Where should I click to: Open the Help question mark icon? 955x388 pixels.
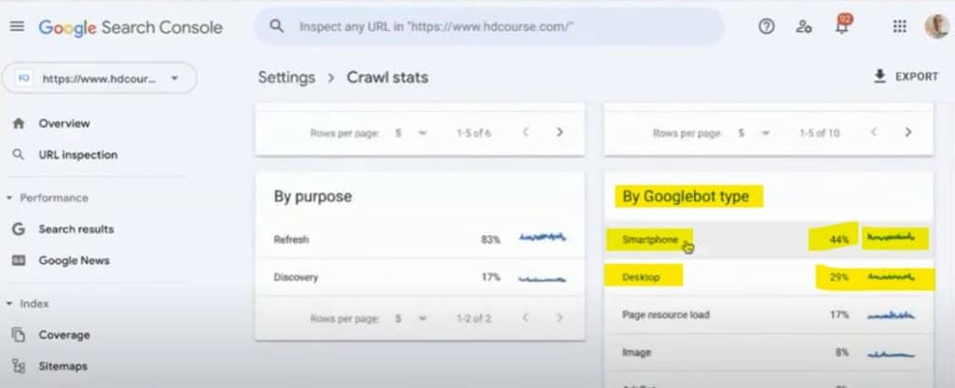(767, 27)
